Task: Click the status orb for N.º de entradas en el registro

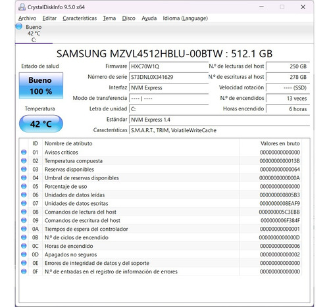Action: [x=24, y=272]
